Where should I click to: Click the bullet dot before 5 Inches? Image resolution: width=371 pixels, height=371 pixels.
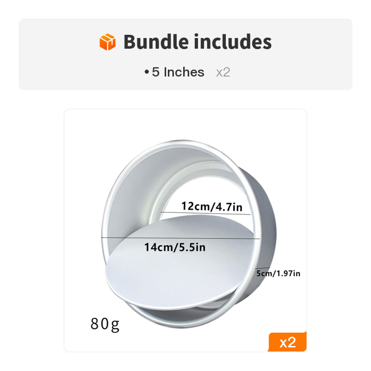click(x=147, y=72)
